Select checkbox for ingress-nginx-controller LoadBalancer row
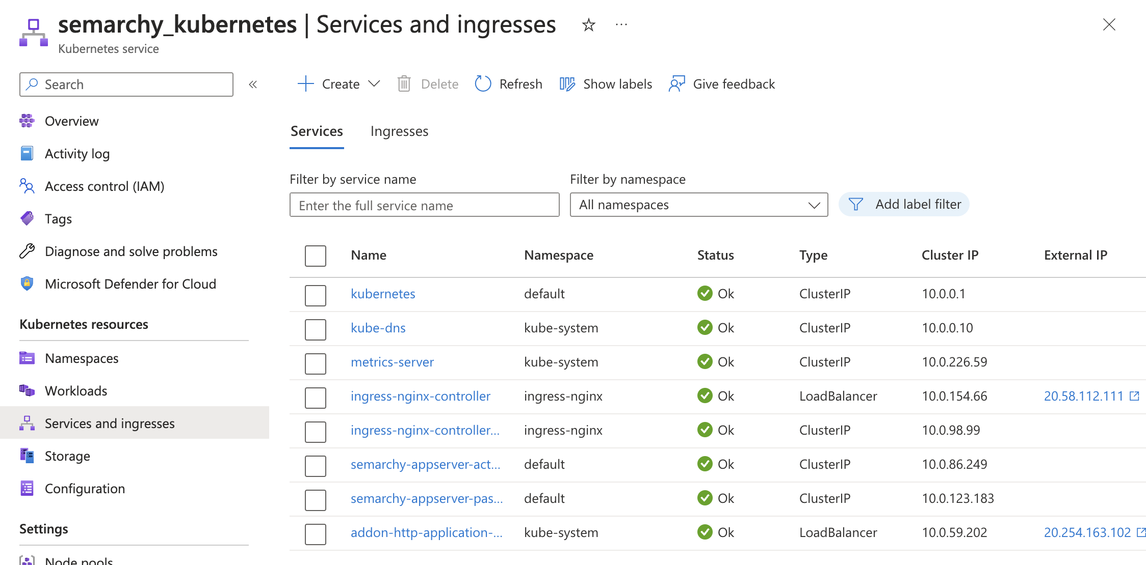Screen dimensions: 1146x565 316,398
